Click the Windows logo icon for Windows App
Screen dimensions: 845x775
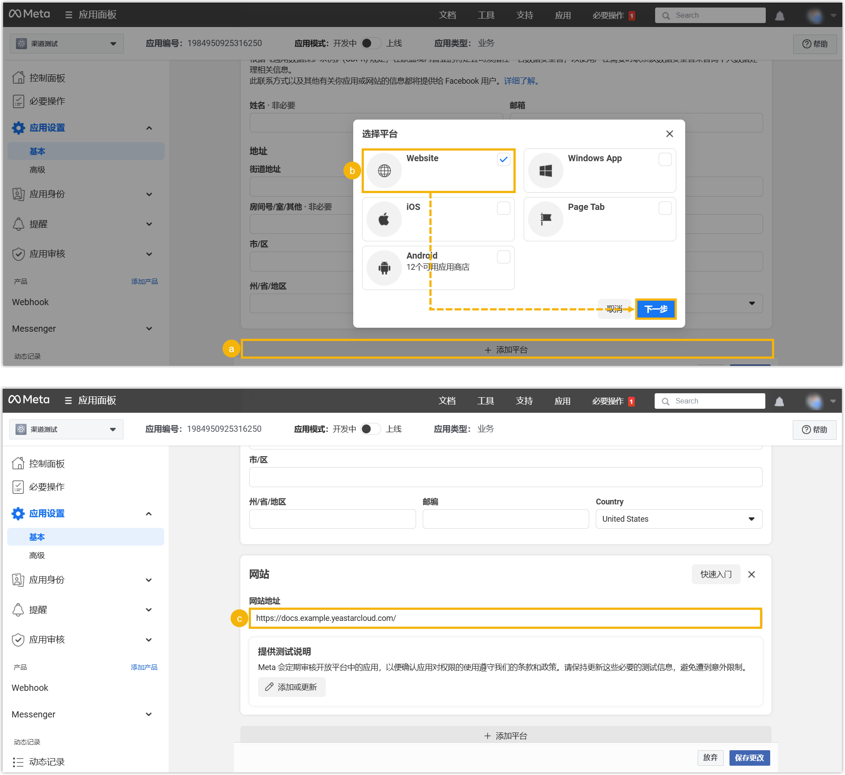click(x=545, y=170)
